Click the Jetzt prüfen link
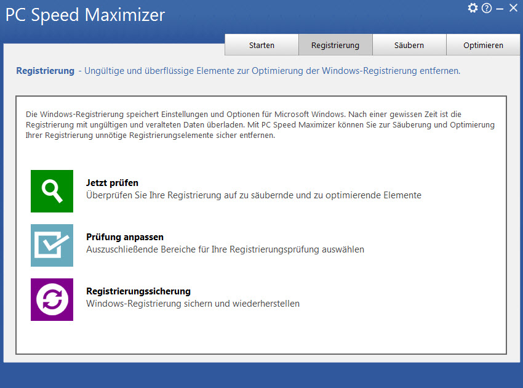The width and height of the screenshot is (523, 388). tap(112, 183)
